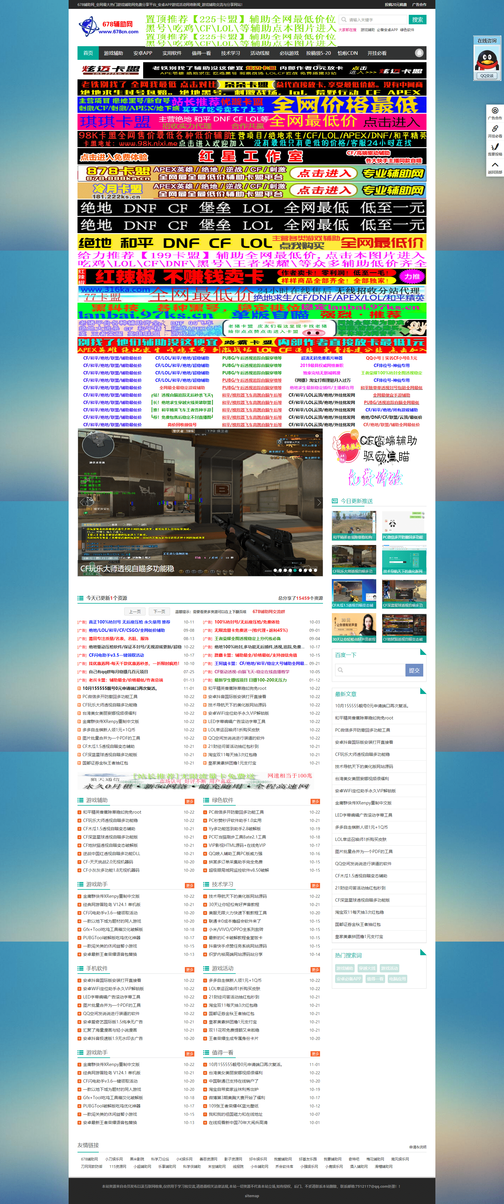This screenshot has width=504, height=1204.
Task: Advance carousel with right arrow
Action: 319,502
